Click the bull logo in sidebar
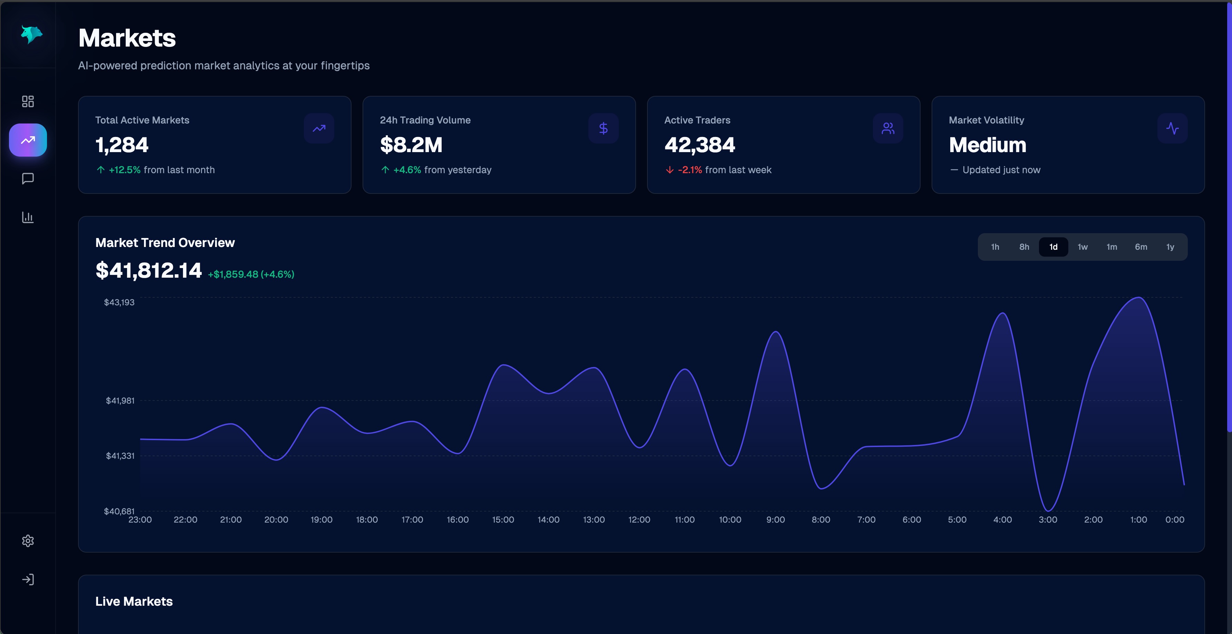The image size is (1232, 634). tap(31, 34)
